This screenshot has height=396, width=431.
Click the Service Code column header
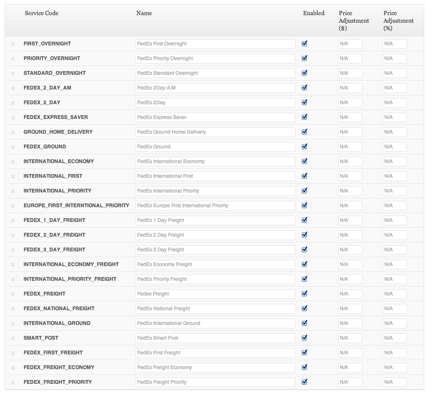pyautogui.click(x=42, y=13)
